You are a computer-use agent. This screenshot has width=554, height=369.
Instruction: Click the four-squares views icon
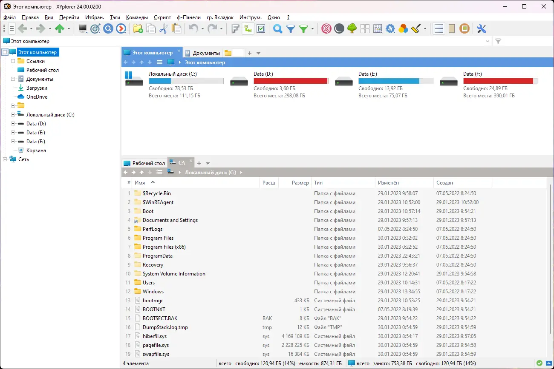click(365, 29)
